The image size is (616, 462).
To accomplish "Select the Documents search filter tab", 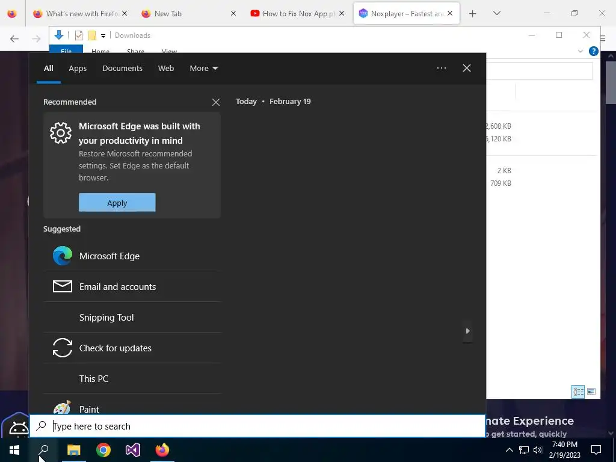I will tap(122, 68).
